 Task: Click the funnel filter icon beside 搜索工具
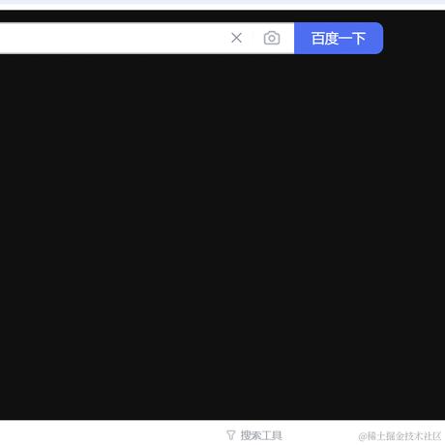[x=230, y=435]
